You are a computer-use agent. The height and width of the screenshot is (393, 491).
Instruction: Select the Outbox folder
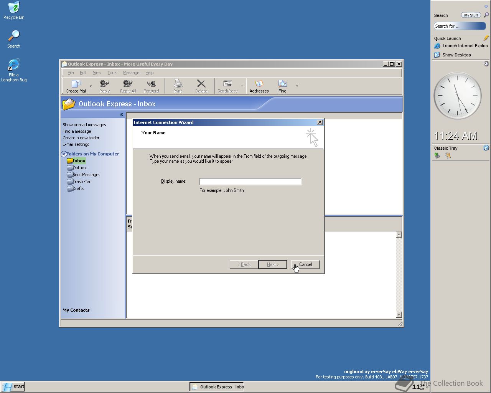point(77,168)
